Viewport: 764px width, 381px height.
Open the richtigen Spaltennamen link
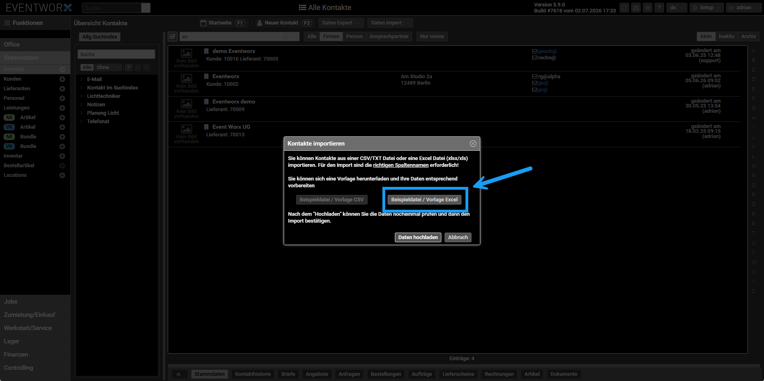coord(400,165)
